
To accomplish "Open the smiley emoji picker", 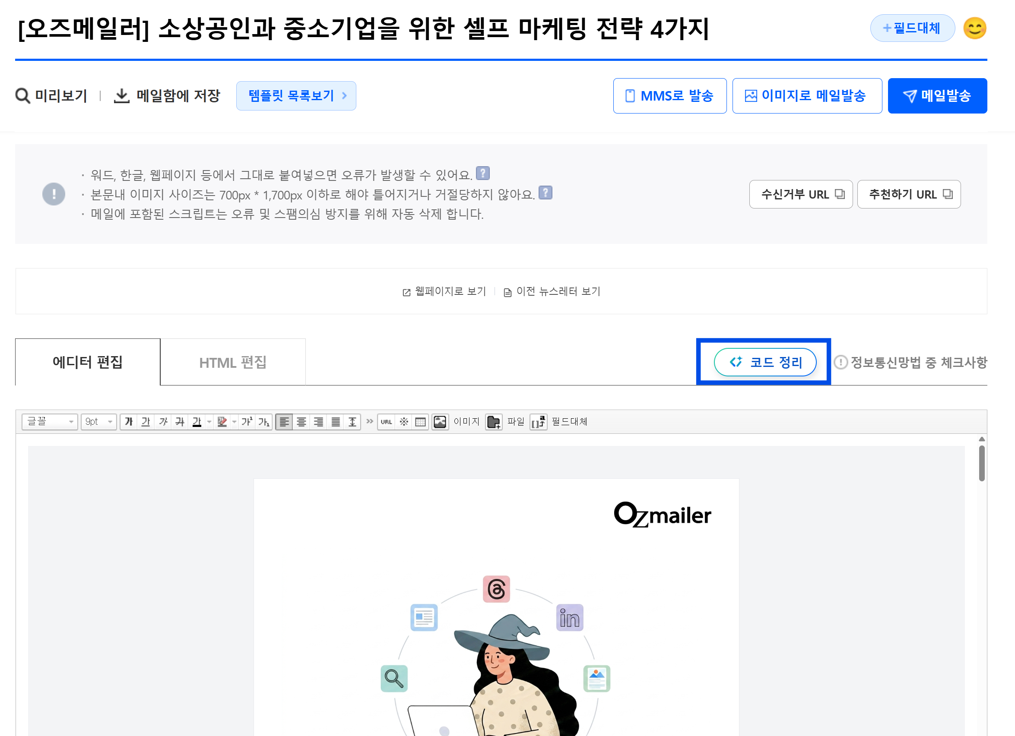I will (974, 28).
